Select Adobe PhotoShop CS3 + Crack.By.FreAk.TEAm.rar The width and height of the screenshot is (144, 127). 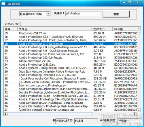click(70, 37)
